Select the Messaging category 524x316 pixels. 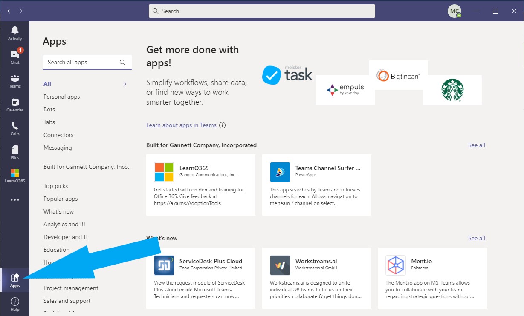(x=58, y=148)
